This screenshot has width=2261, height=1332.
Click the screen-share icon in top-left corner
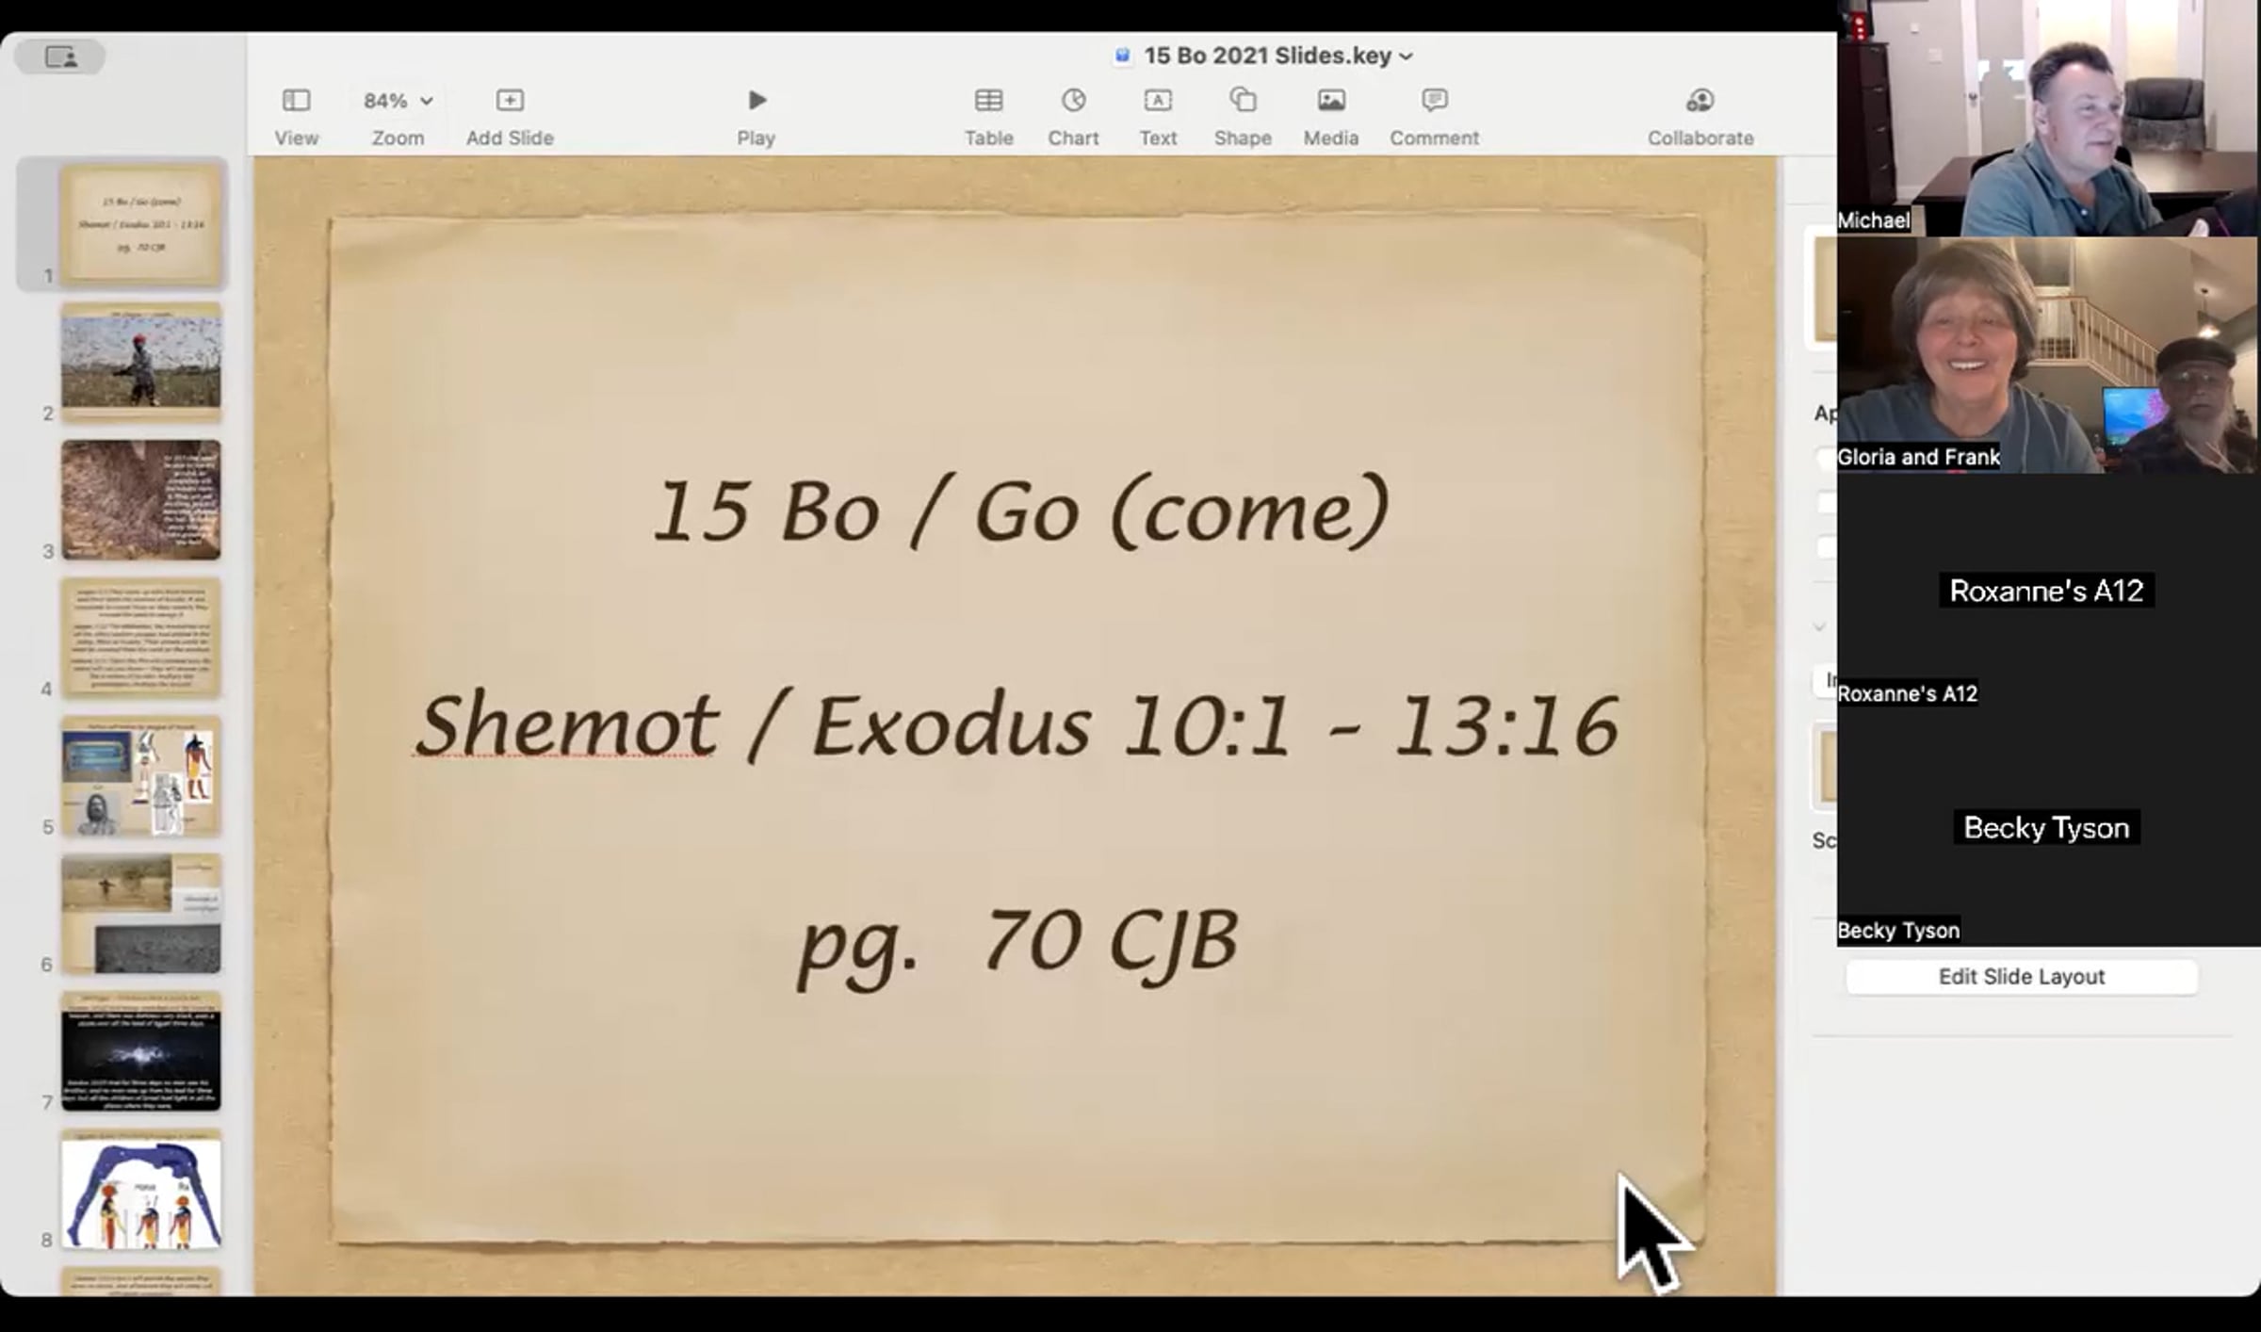click(x=61, y=57)
